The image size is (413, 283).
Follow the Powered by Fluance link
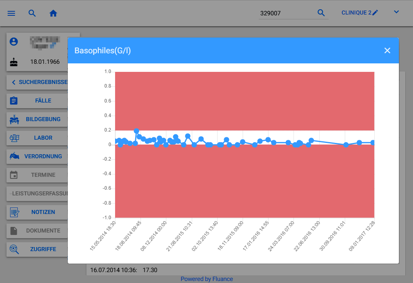point(206,279)
